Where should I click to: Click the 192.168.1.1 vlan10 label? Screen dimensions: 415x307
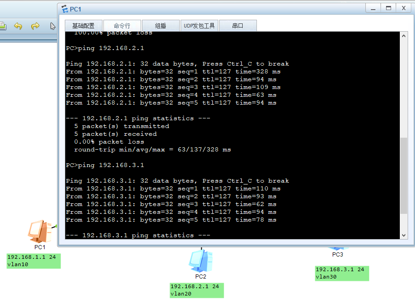tap(34, 261)
